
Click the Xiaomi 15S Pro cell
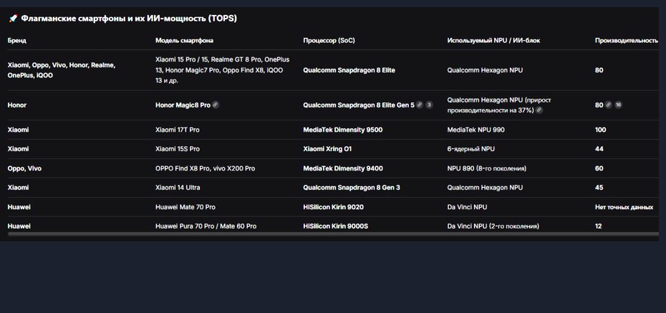tap(178, 149)
